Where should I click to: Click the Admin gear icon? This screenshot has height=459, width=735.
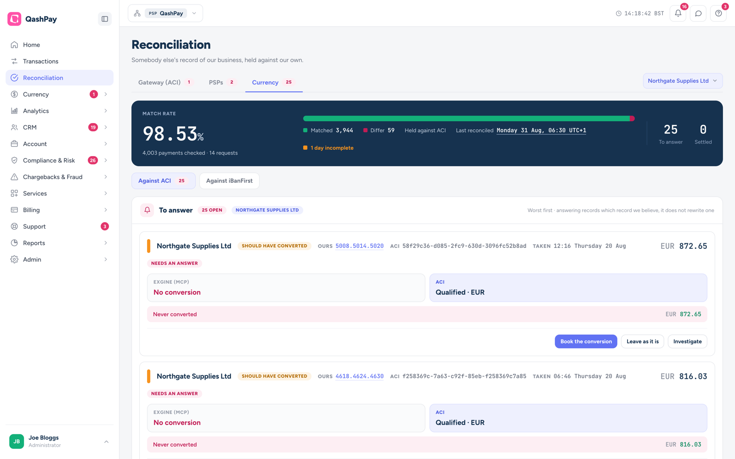(x=14, y=259)
